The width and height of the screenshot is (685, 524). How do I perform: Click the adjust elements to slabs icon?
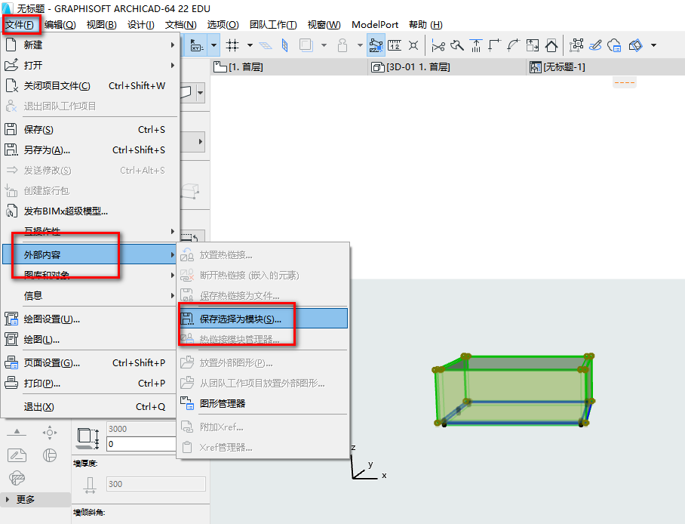(x=476, y=45)
